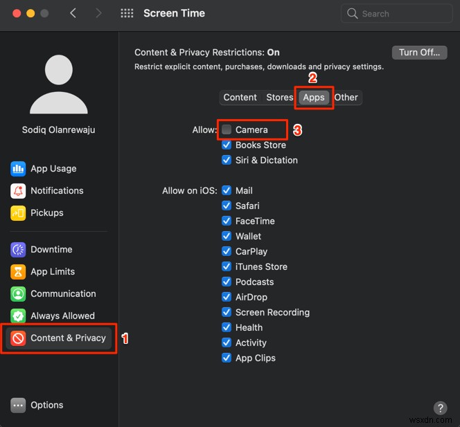This screenshot has width=460, height=427.
Task: Uncheck the Activity option
Action: pos(227,343)
